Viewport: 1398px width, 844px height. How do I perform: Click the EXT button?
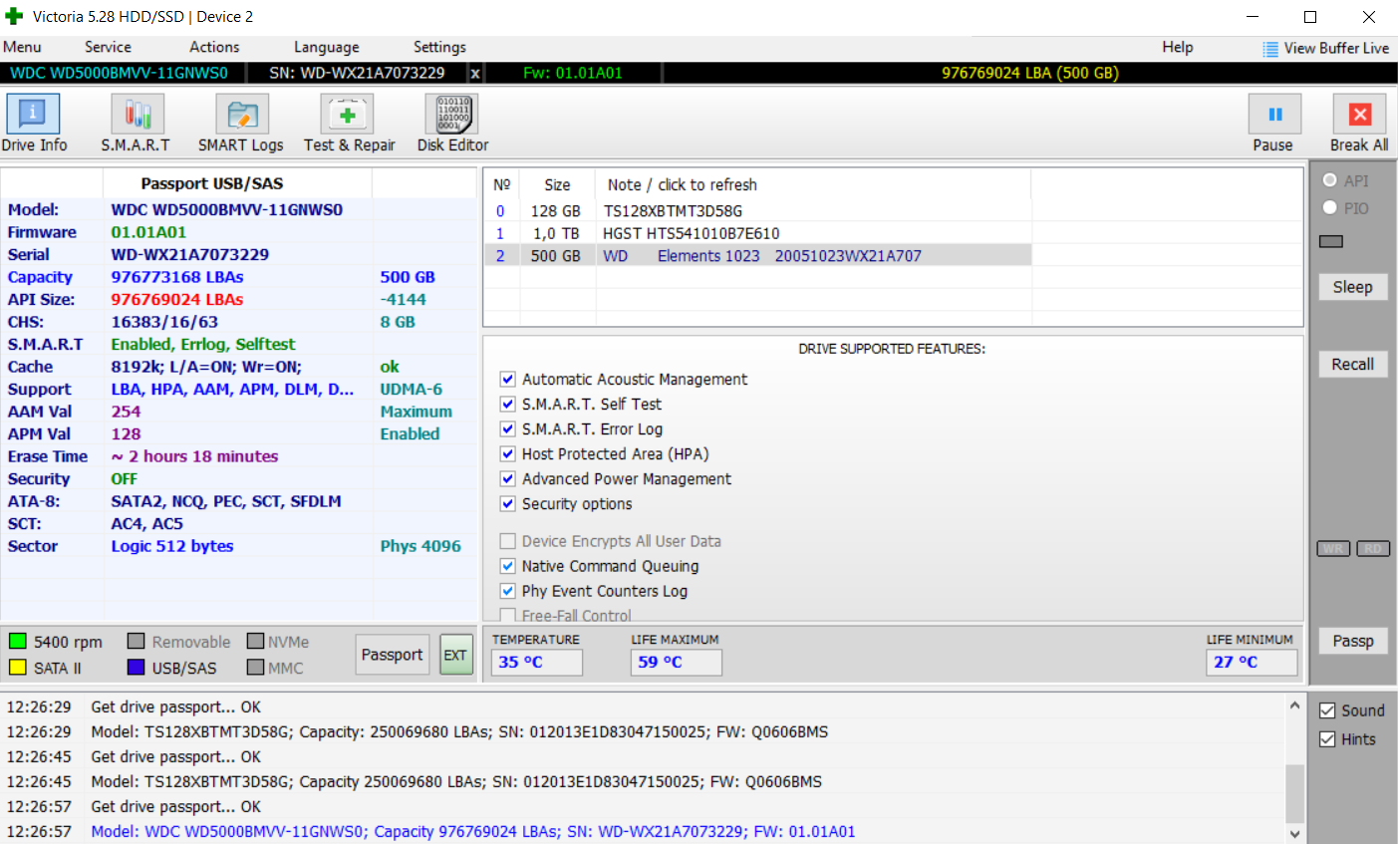(x=456, y=655)
